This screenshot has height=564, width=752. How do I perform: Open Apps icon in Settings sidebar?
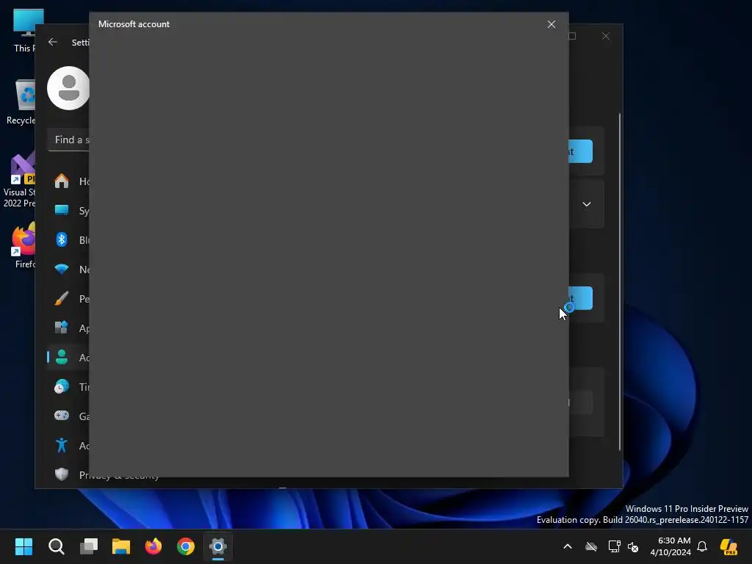pyautogui.click(x=62, y=328)
